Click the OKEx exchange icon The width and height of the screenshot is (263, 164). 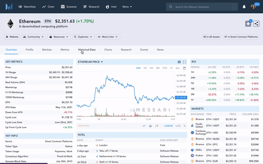192,150
